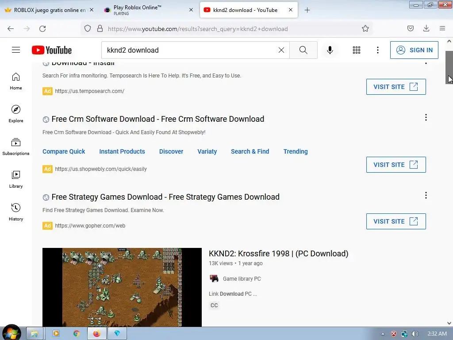Open History in the sidebar
This screenshot has height=340, width=453.
pos(16,212)
